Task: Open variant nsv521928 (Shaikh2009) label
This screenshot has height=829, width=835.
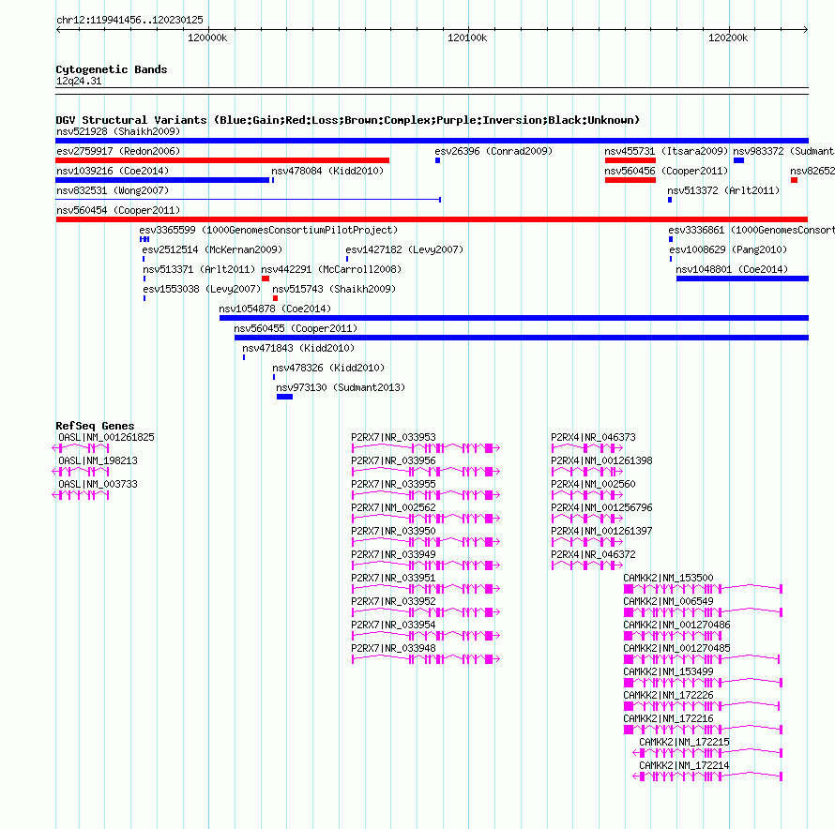Action: coord(118,131)
